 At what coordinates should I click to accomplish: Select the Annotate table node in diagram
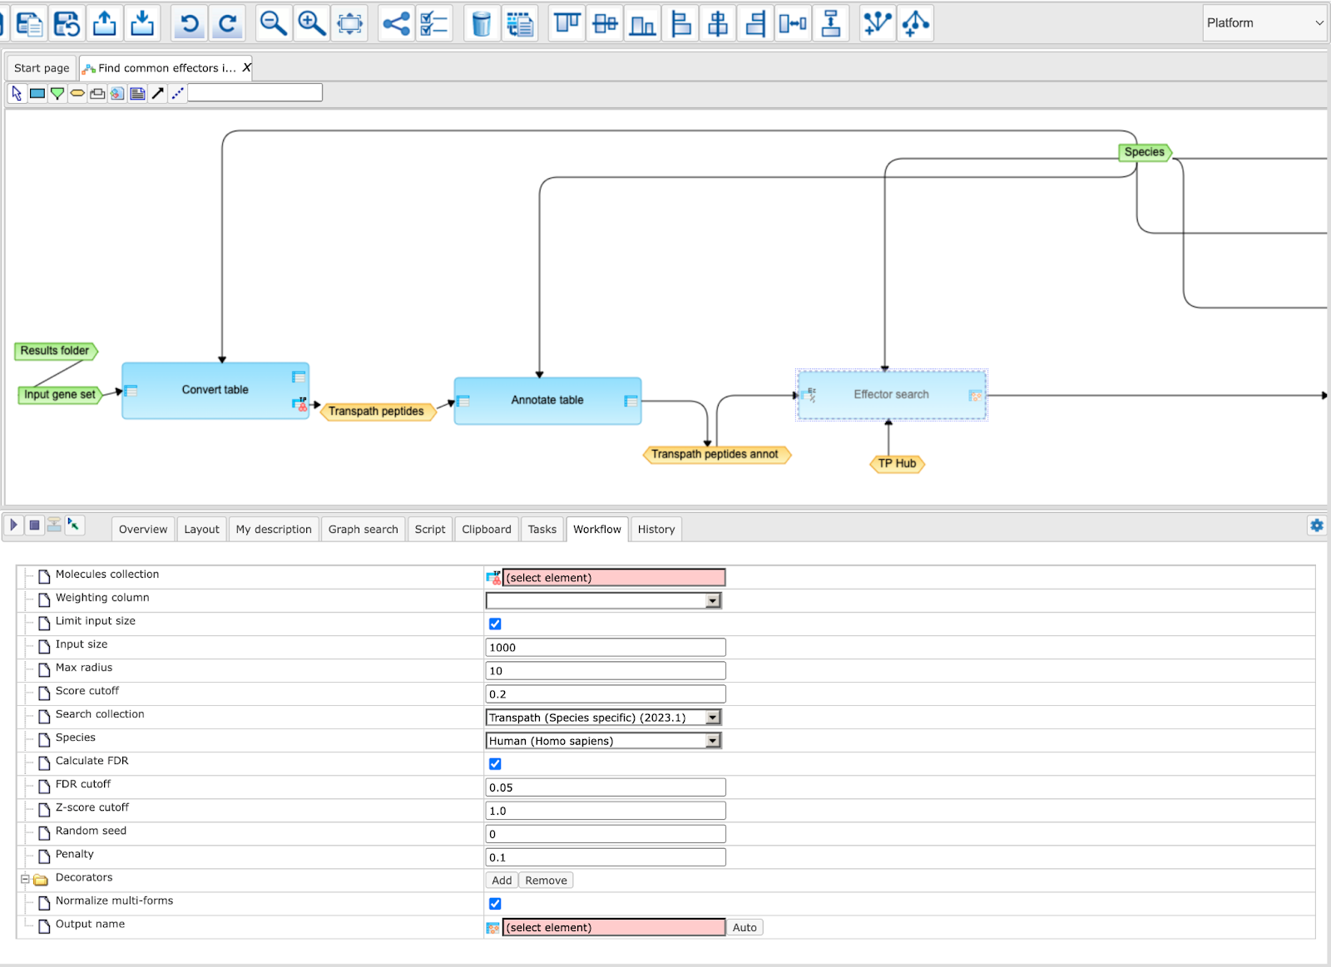tap(547, 400)
